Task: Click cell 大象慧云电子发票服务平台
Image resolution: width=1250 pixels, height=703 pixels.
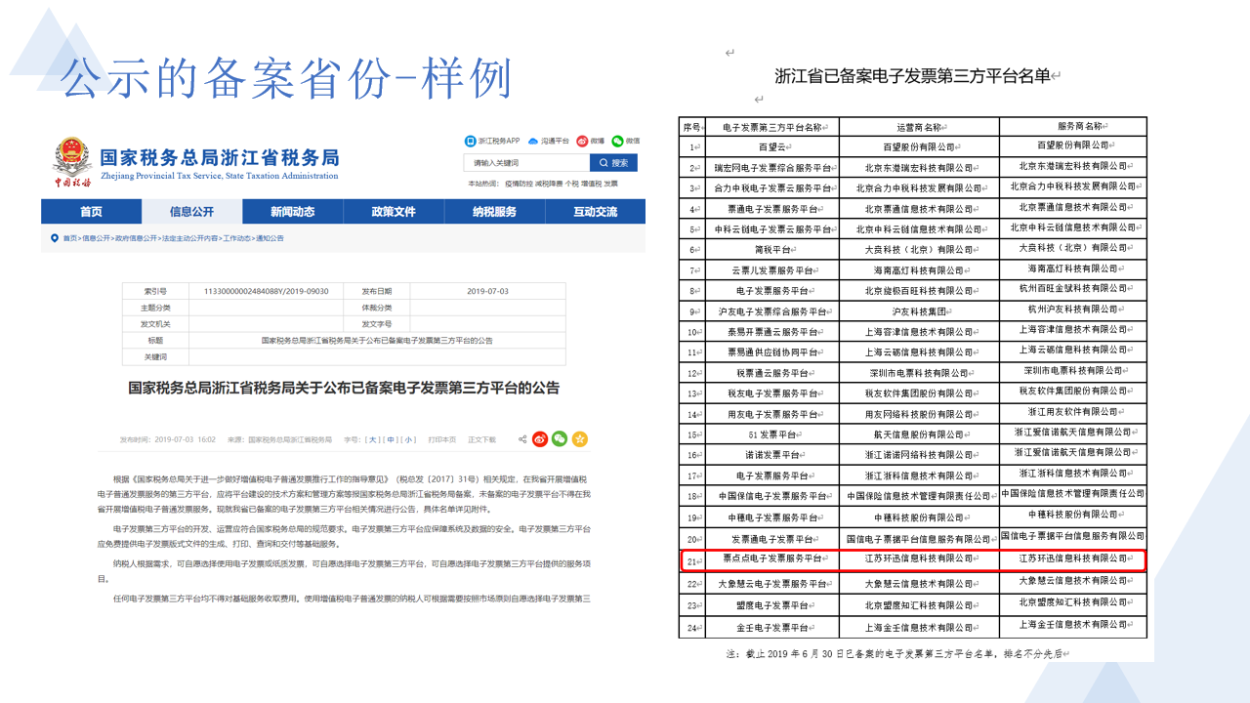Action: tap(771, 585)
